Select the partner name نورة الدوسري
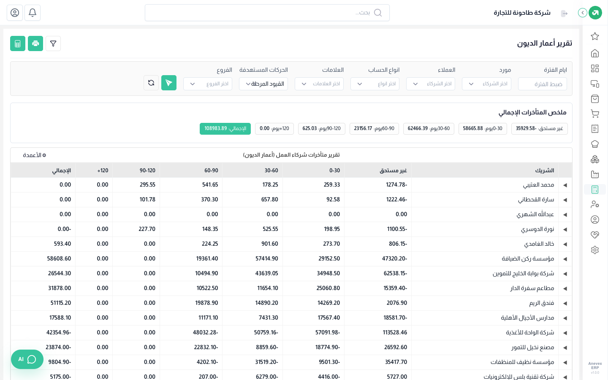 coord(537,229)
